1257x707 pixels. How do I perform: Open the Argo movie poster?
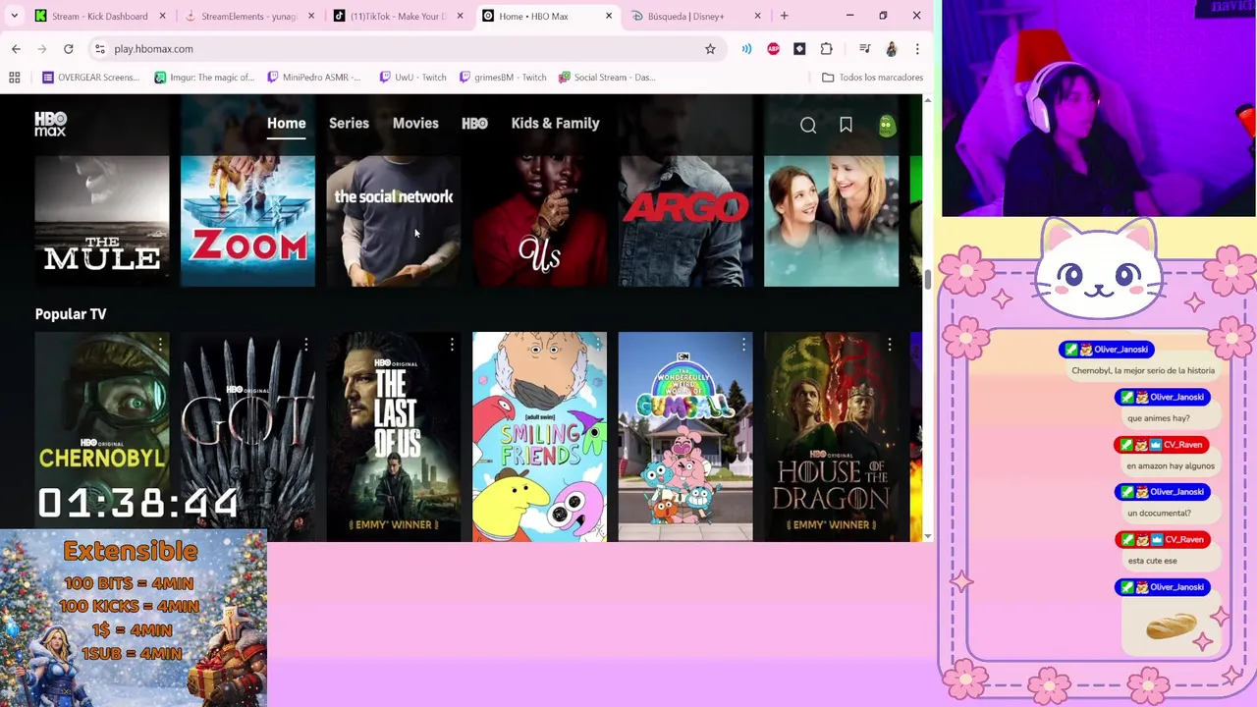685,221
